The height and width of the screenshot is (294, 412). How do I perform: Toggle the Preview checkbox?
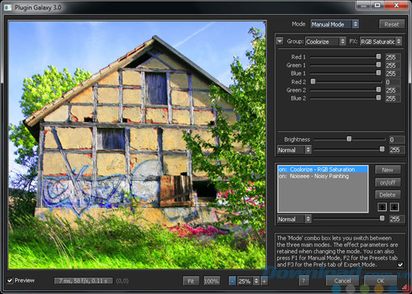click(9, 281)
